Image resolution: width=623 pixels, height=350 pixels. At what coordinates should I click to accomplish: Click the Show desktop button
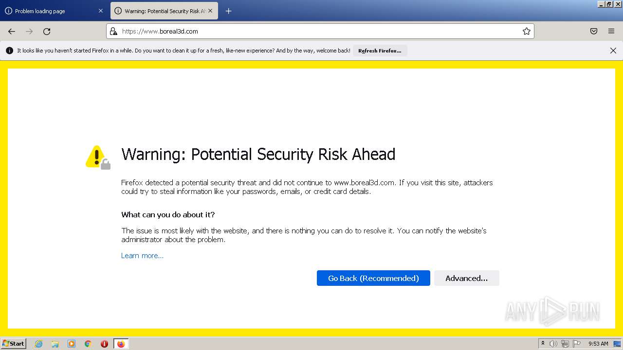coord(617,344)
